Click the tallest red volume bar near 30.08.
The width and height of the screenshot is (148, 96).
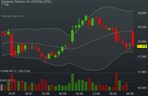pyautogui.click(x=116, y=82)
